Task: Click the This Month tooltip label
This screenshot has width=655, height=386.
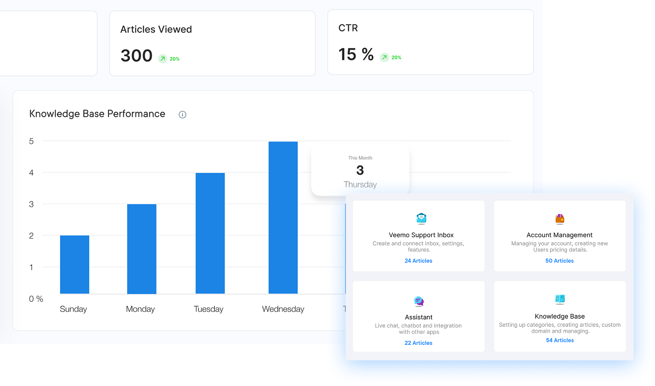Action: point(360,158)
